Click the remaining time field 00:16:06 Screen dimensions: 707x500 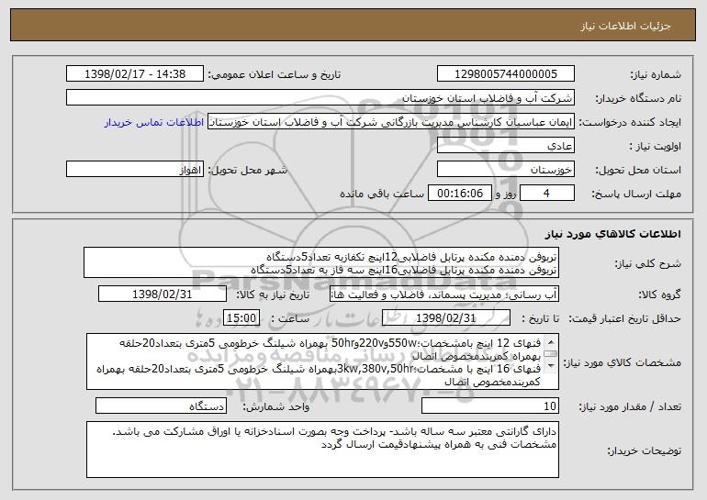tap(459, 194)
